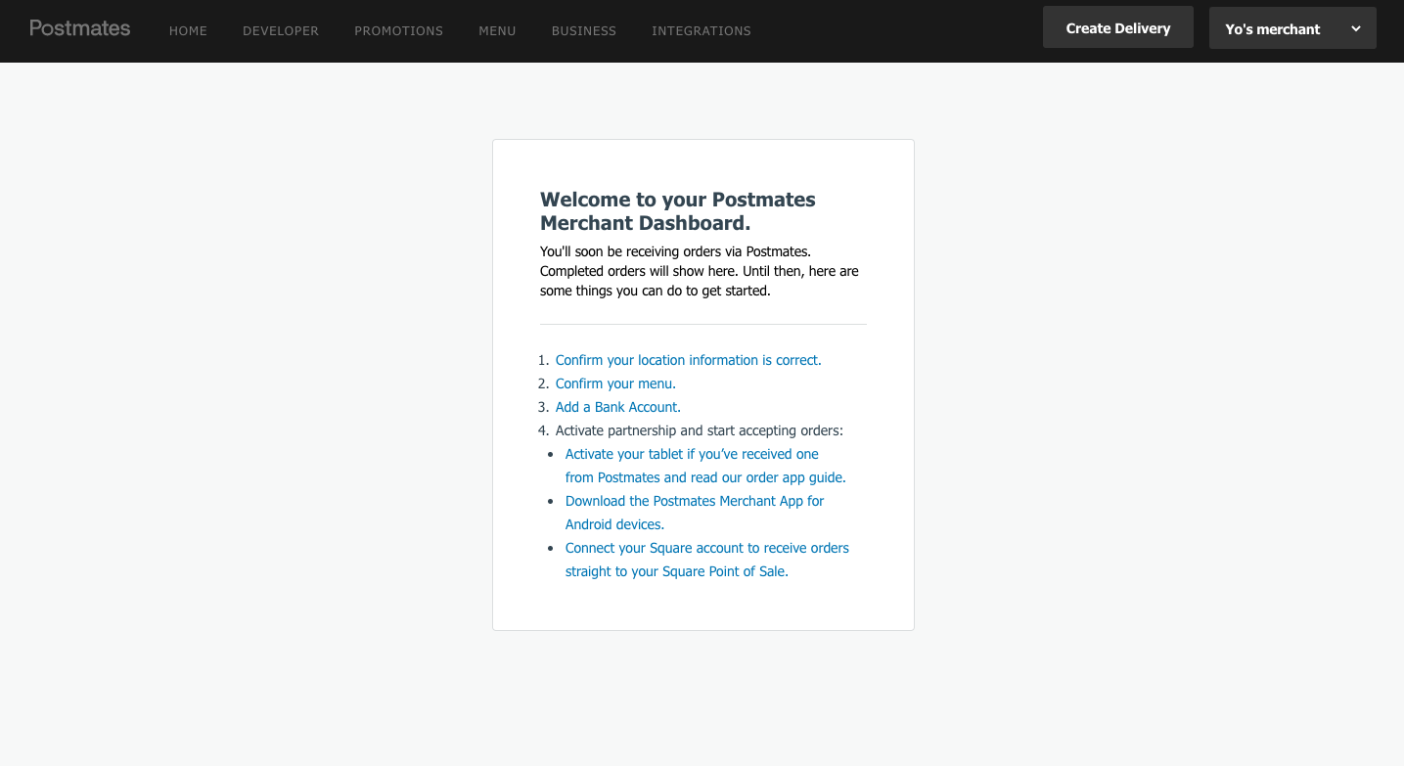The height and width of the screenshot is (766, 1404).
Task: Switch to the BUSINESS section
Action: click(x=584, y=31)
